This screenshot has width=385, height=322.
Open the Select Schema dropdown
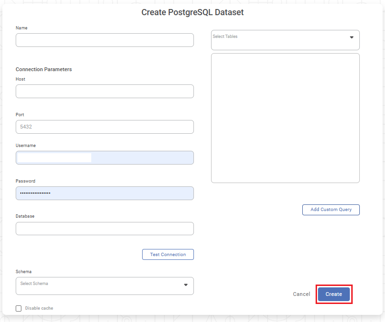[100, 286]
